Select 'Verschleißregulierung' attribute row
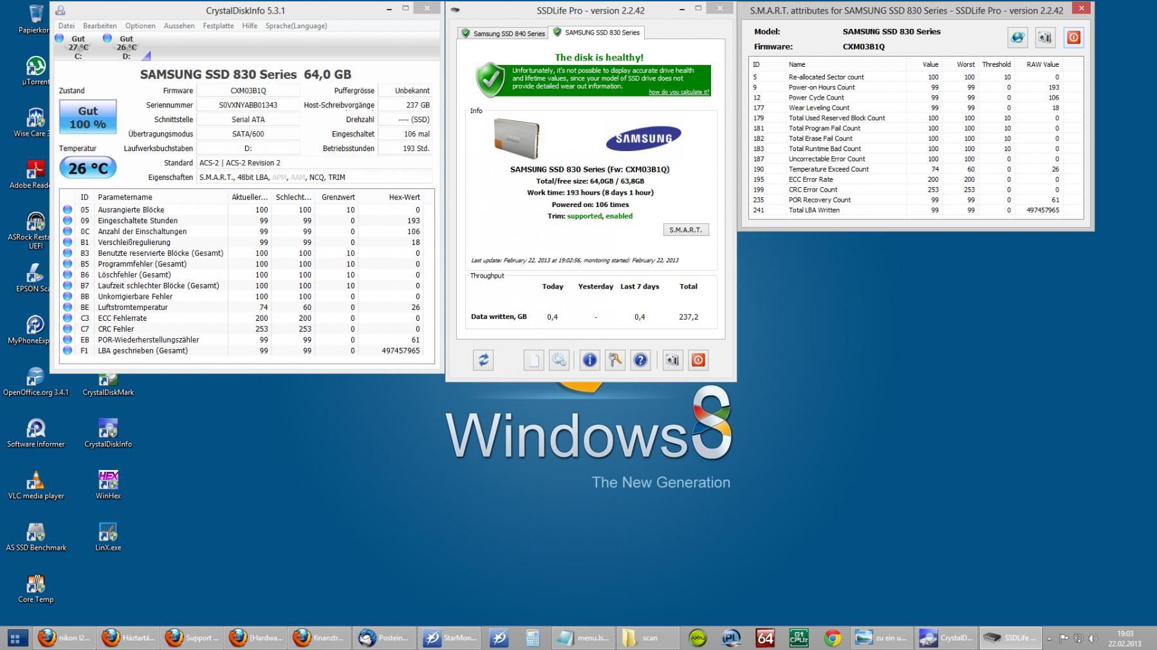The height and width of the screenshot is (650, 1157). pos(247,242)
